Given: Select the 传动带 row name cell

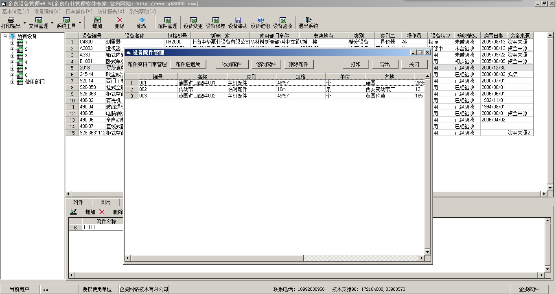Looking at the screenshot, I should [202, 89].
